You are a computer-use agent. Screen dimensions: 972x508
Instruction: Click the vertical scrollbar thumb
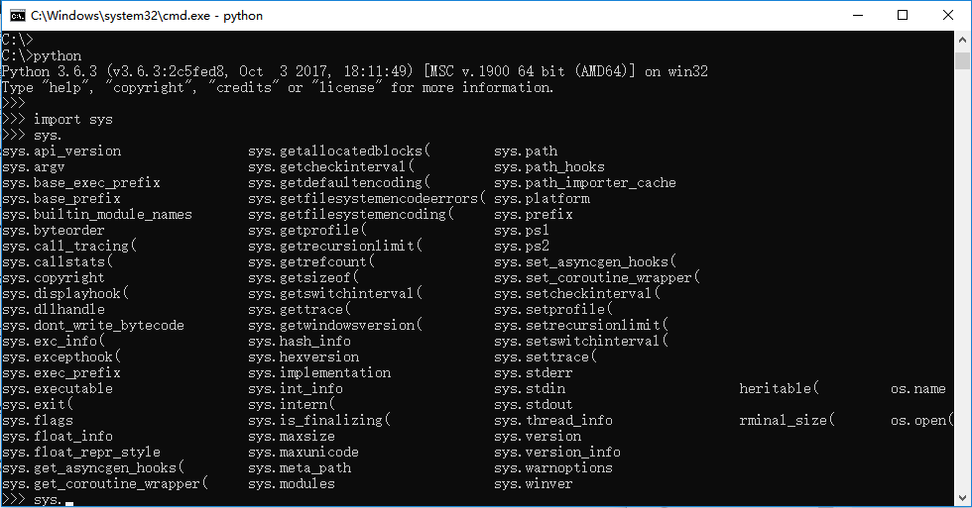coord(962,60)
